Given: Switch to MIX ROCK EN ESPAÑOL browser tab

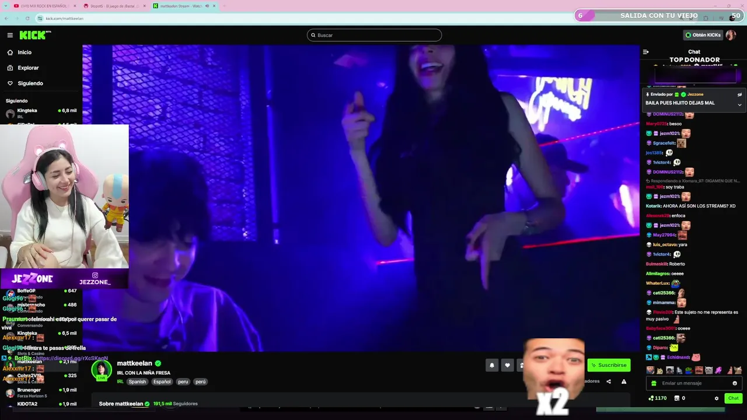Looking at the screenshot, I should (44, 6).
